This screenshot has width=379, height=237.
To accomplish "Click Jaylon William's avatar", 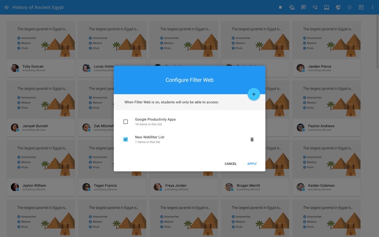I will tap(15, 187).
